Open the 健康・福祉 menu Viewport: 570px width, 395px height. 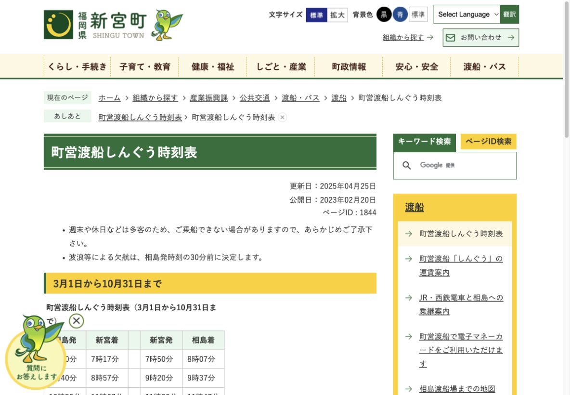[x=213, y=66]
